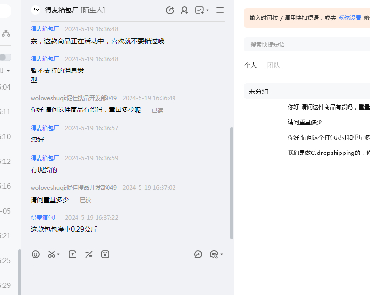This screenshot has width=370, height=295.
Task: Click the chat message scrollbar
Action: point(232,181)
